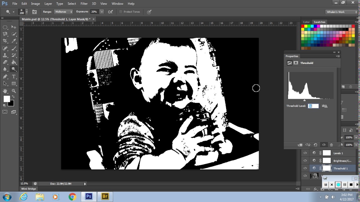Reset Threshold adjustment to defaults
This screenshot has width=360, height=202.
coord(316,145)
